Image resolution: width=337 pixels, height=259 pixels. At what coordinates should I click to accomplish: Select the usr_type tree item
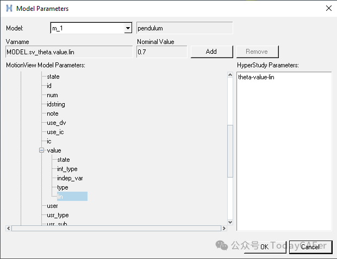coord(58,215)
